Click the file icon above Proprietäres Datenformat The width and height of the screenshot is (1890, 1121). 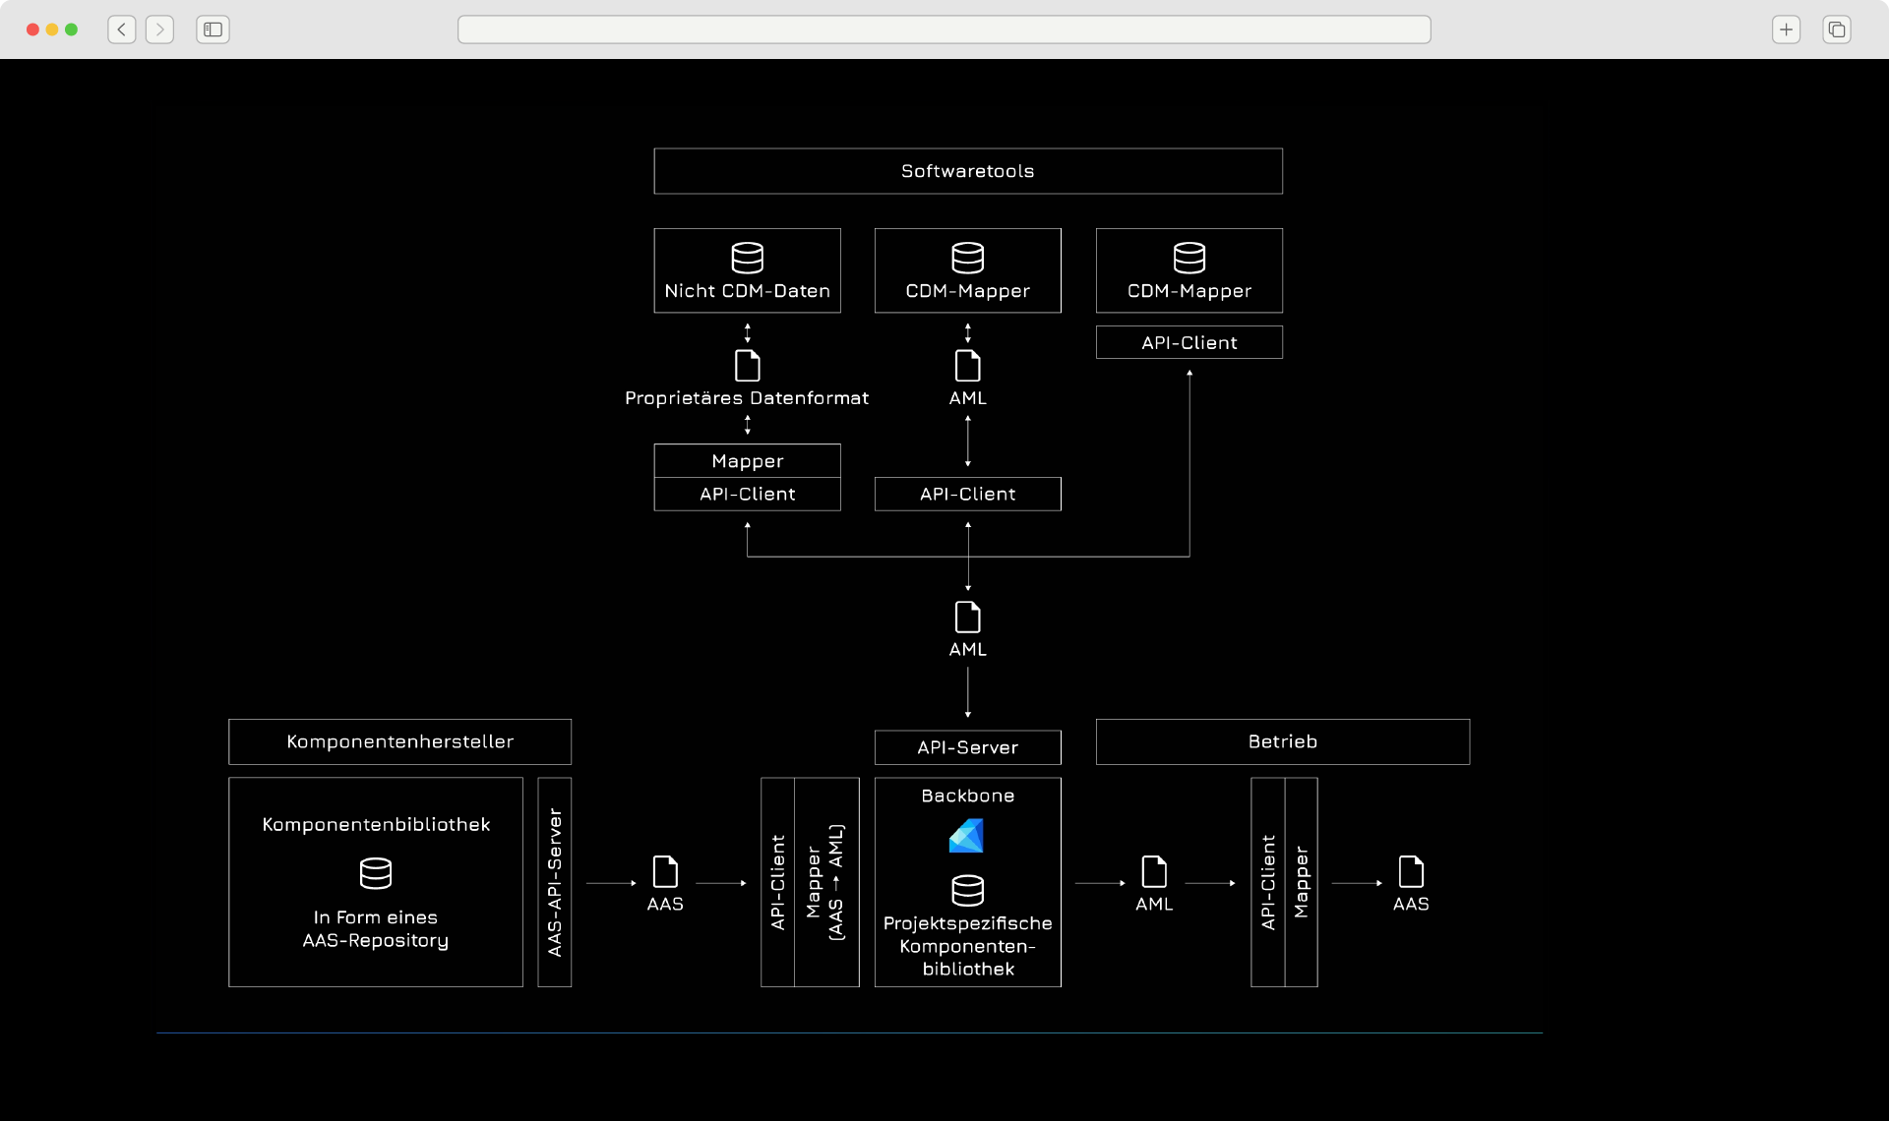click(x=747, y=366)
